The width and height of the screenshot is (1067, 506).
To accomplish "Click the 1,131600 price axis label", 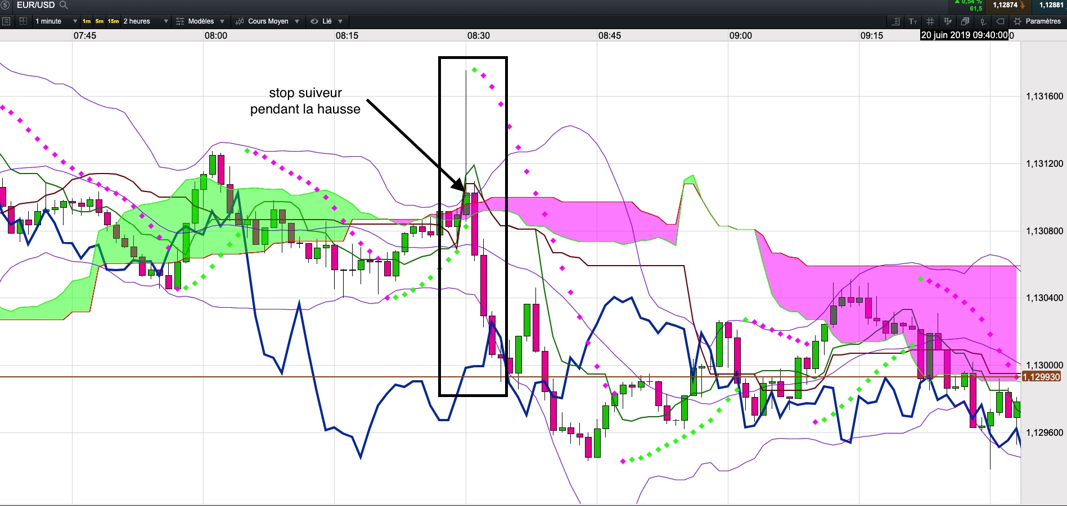I will click(x=1045, y=96).
